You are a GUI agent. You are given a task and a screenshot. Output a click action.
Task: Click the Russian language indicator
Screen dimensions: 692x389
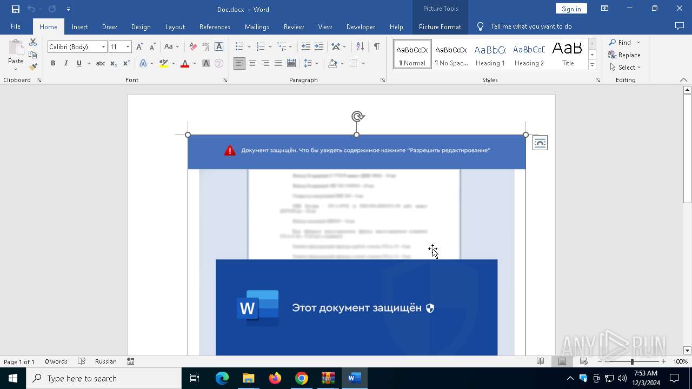pos(106,361)
